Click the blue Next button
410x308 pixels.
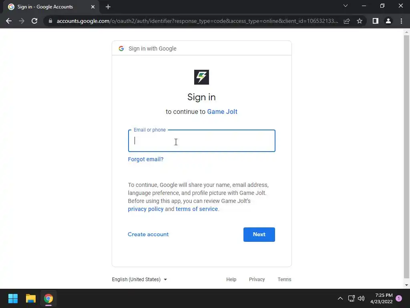[259, 234]
